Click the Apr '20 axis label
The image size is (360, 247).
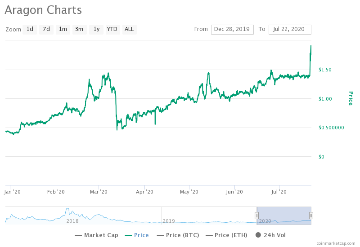(x=144, y=192)
